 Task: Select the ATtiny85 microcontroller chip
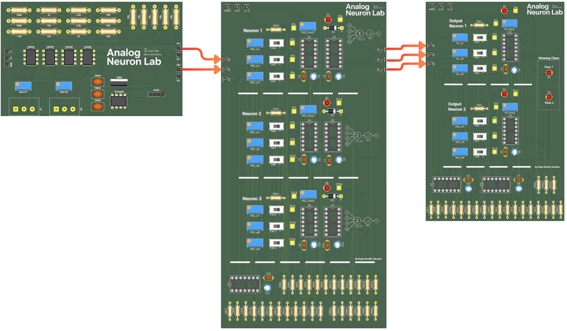[119, 101]
